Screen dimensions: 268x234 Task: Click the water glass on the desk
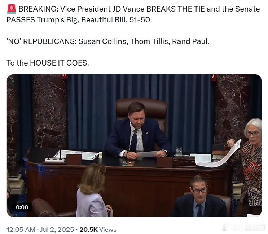(179, 151)
